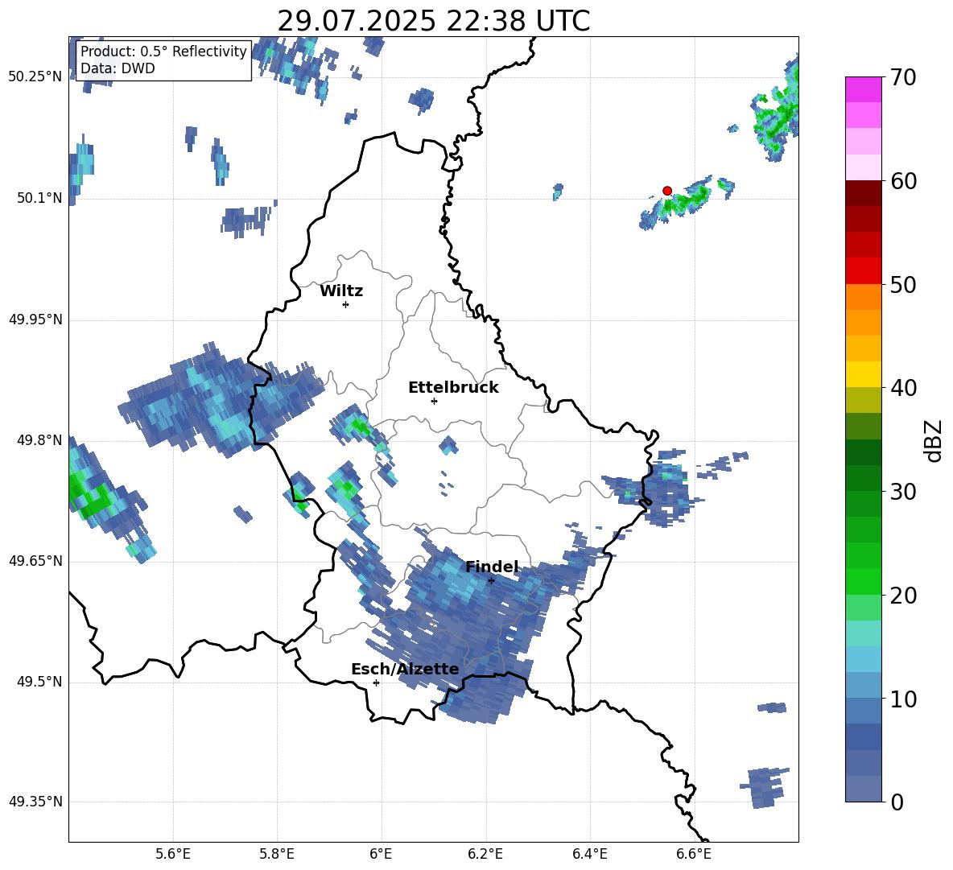Viewport: 953px width, 870px height.
Task: Click the olive colorbar segment below 40
Action: (x=864, y=400)
